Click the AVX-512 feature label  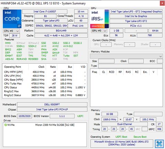(x=68, y=46)
